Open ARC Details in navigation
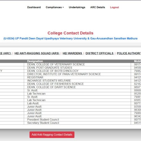The image size is (141, 141). pos(98,7)
